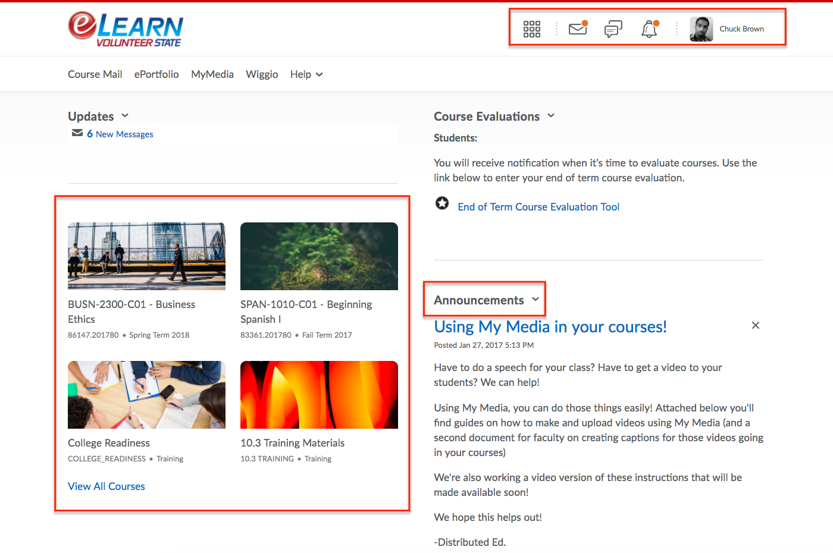Open the Help dropdown menu

coord(306,74)
